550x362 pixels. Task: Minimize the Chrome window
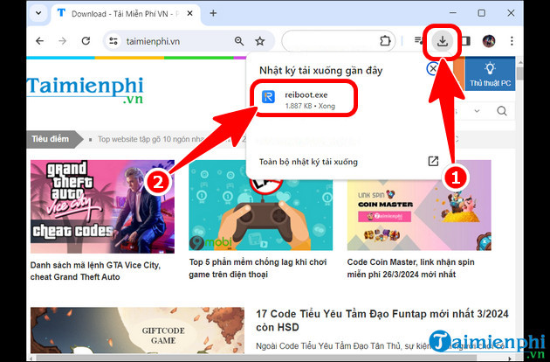(x=453, y=13)
